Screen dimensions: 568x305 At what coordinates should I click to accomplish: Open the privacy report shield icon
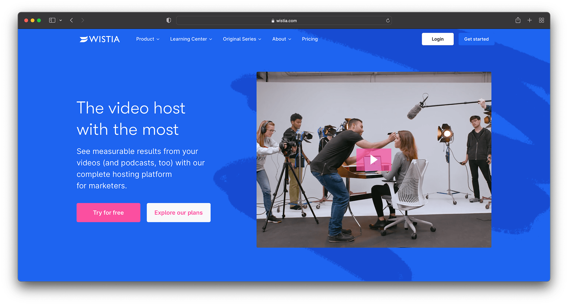coord(169,20)
